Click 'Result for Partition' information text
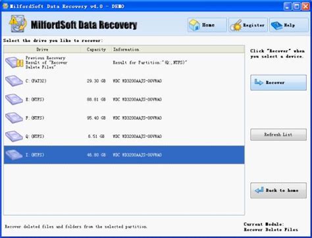This screenshot has height=238, width=312. 150,62
